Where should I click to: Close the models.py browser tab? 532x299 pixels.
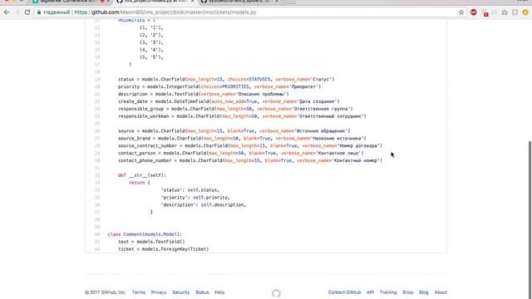[x=192, y=2]
